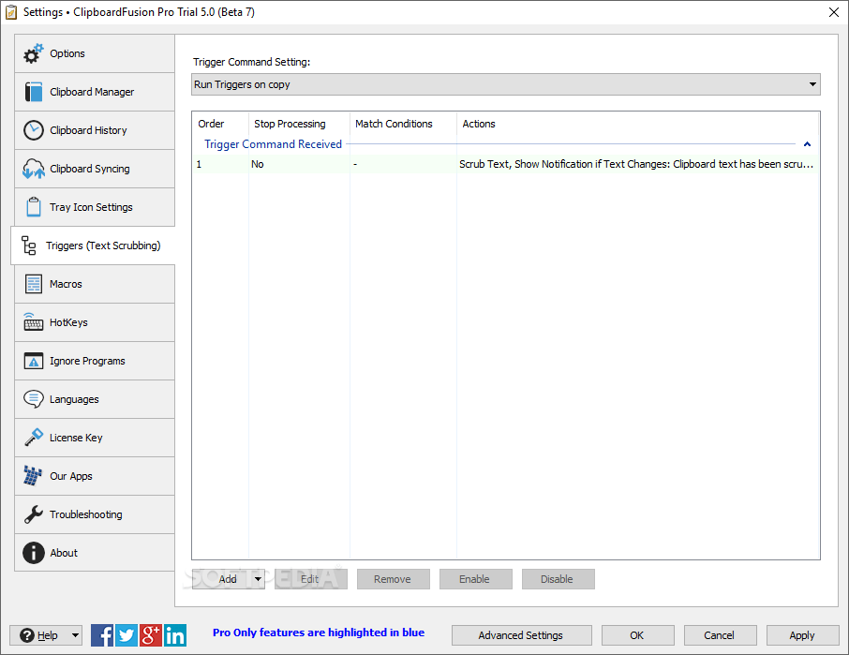This screenshot has width=849, height=655.
Task: Select the HotKeys keyboard icon
Action: [x=33, y=322]
